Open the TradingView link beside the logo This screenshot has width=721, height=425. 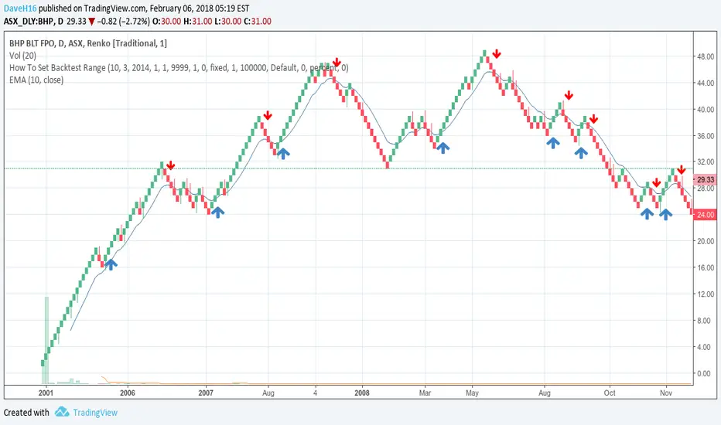point(95,413)
